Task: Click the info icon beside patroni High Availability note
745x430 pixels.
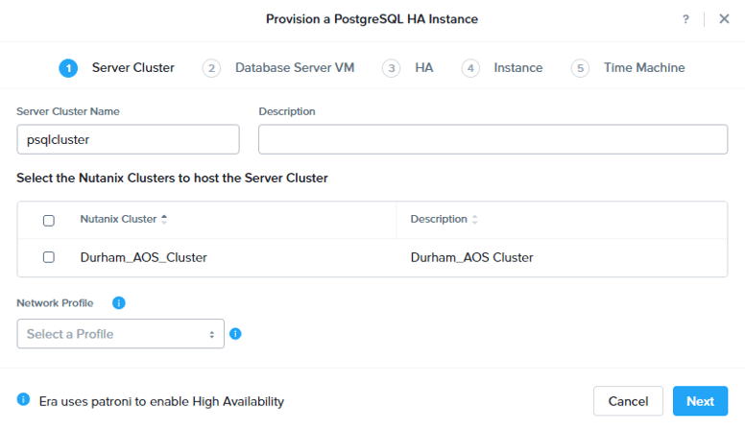Action: (x=23, y=399)
